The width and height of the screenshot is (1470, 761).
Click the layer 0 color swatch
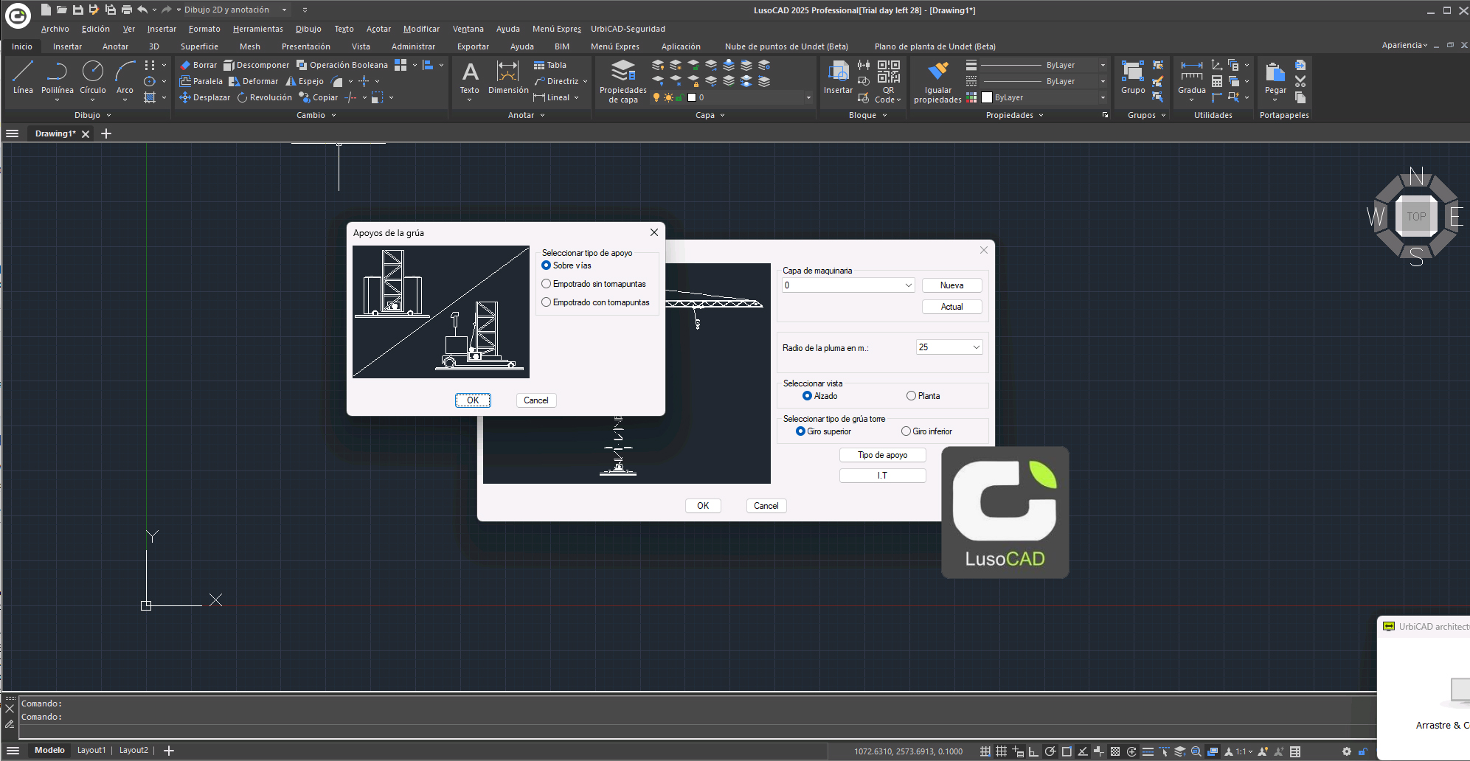click(x=692, y=97)
